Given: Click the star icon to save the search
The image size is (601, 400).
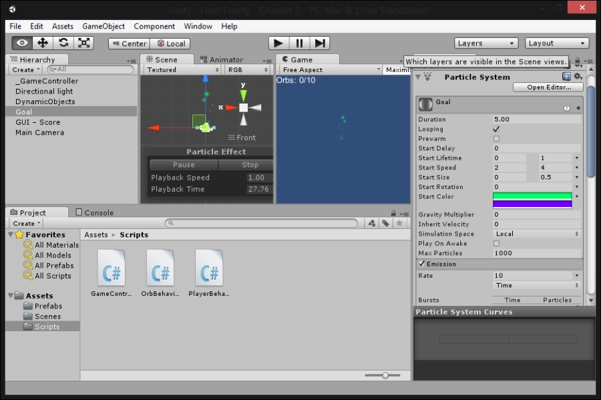Looking at the screenshot, I should tap(399, 223).
